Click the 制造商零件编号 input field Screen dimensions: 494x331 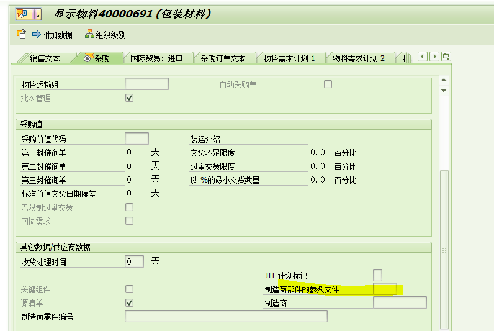[x=226, y=316]
